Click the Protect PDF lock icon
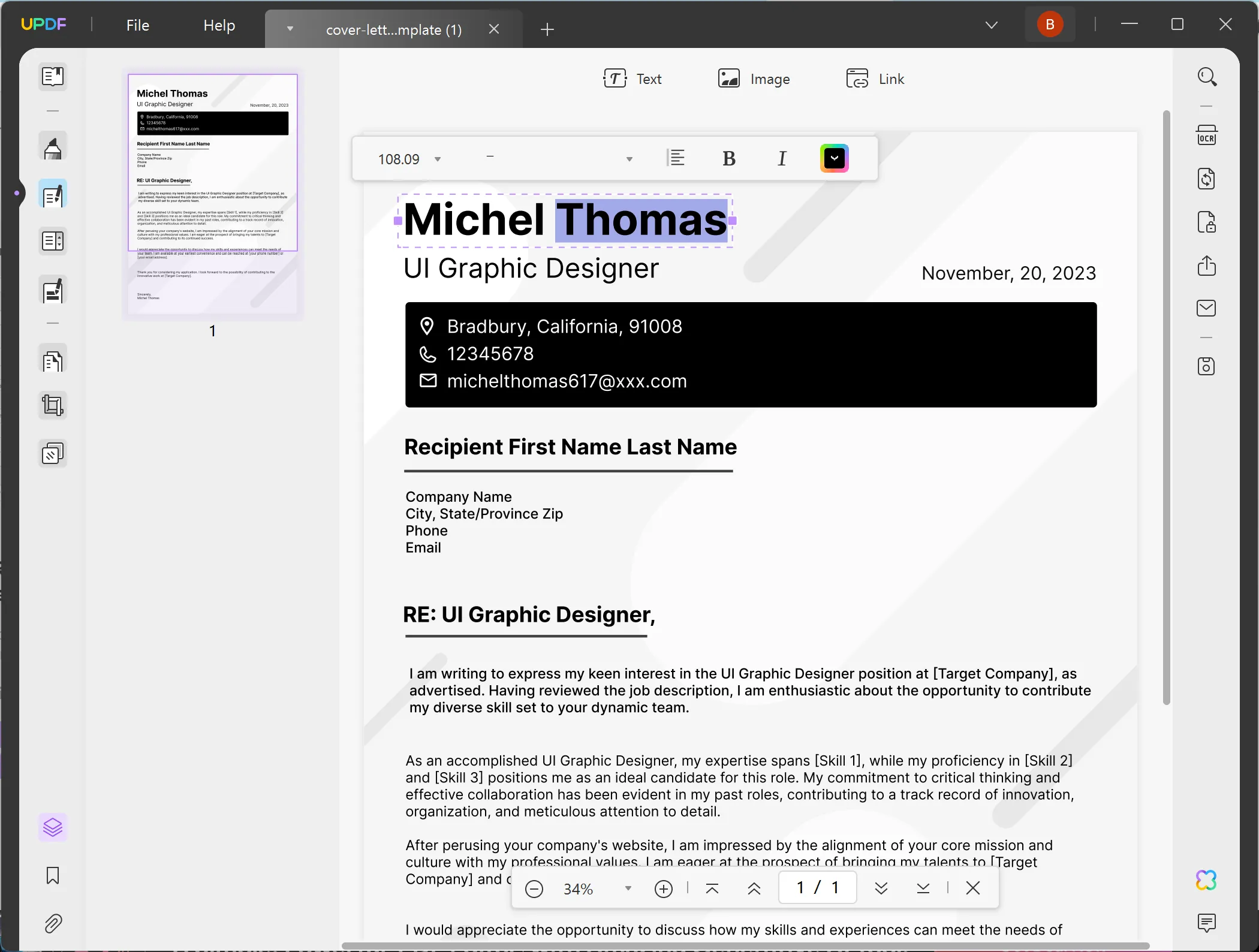1259x952 pixels. tap(1206, 222)
